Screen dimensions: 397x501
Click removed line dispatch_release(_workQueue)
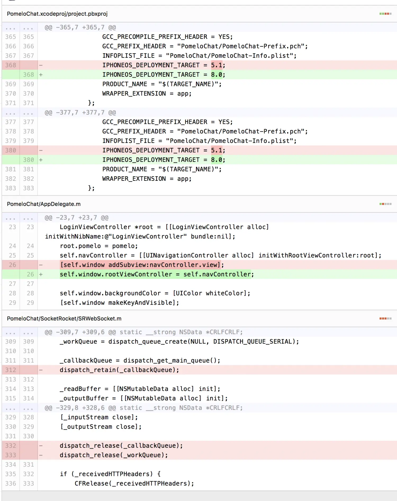click(x=199, y=455)
